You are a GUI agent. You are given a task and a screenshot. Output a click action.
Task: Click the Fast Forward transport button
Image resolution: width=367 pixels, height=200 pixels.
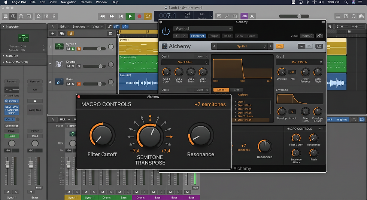pyautogui.click(x=112, y=16)
